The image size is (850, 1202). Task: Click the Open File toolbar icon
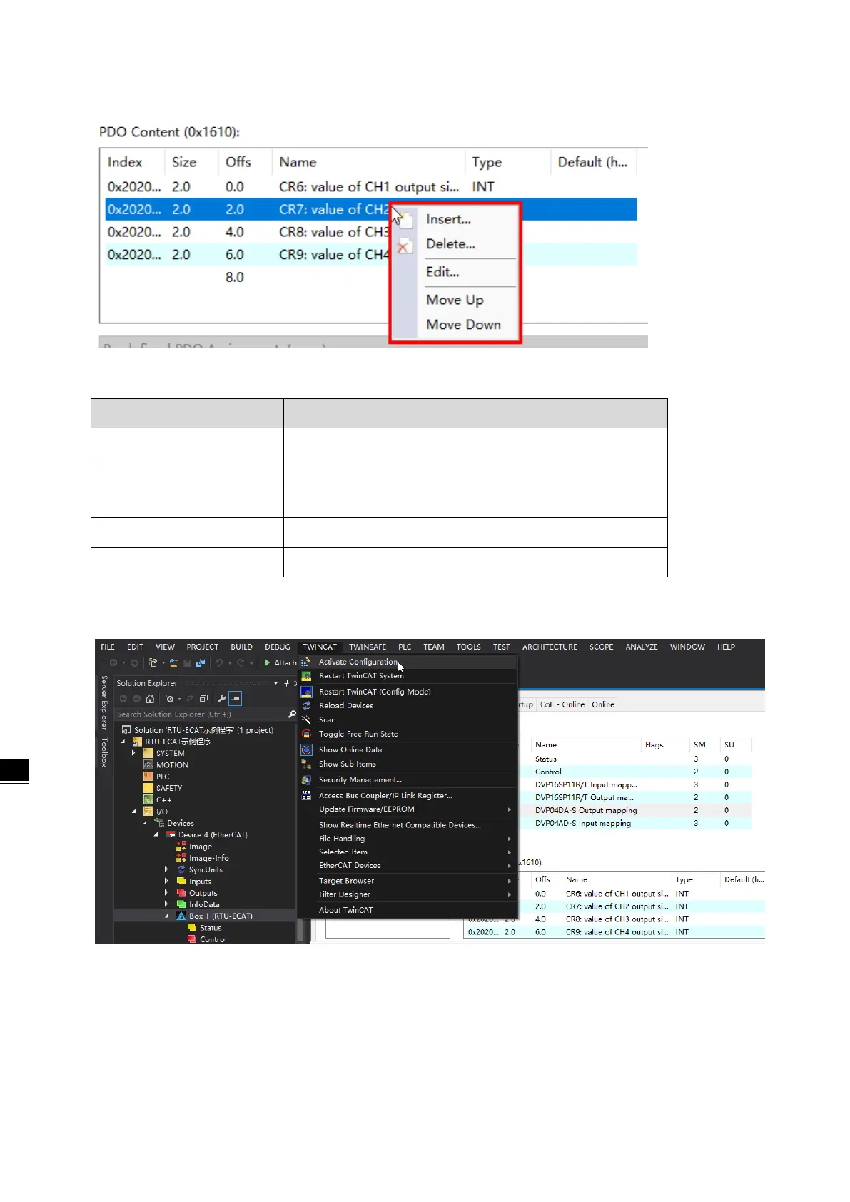pyautogui.click(x=173, y=663)
